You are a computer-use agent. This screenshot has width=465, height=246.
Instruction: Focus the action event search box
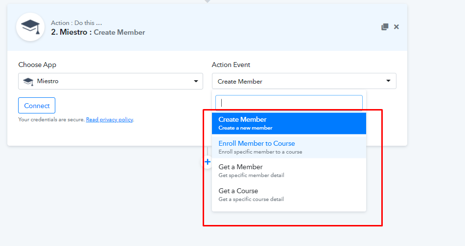tap(289, 103)
